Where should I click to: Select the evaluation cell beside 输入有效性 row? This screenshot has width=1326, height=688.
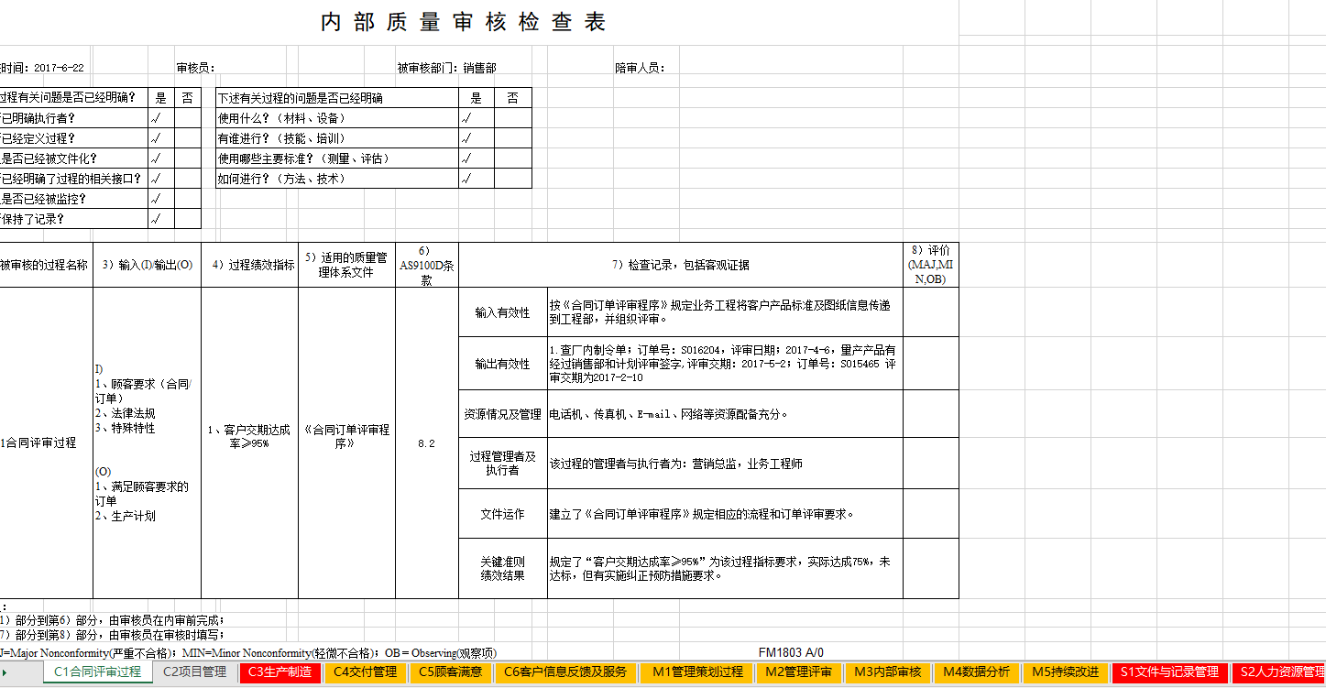click(930, 312)
